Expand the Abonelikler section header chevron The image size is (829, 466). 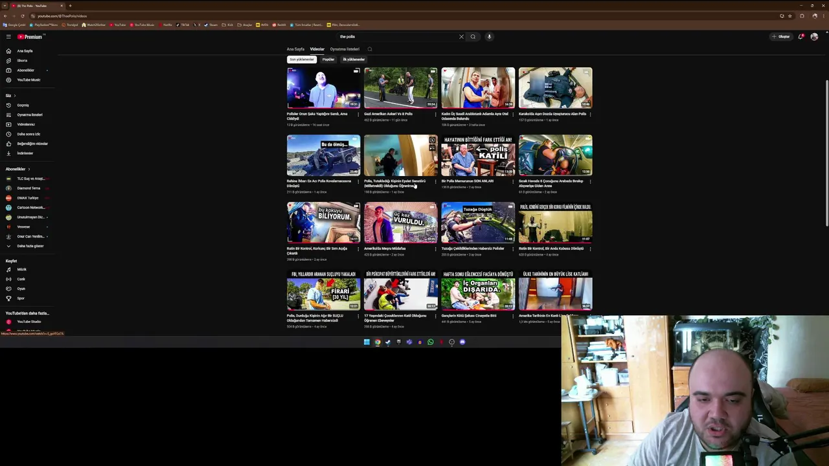28,169
